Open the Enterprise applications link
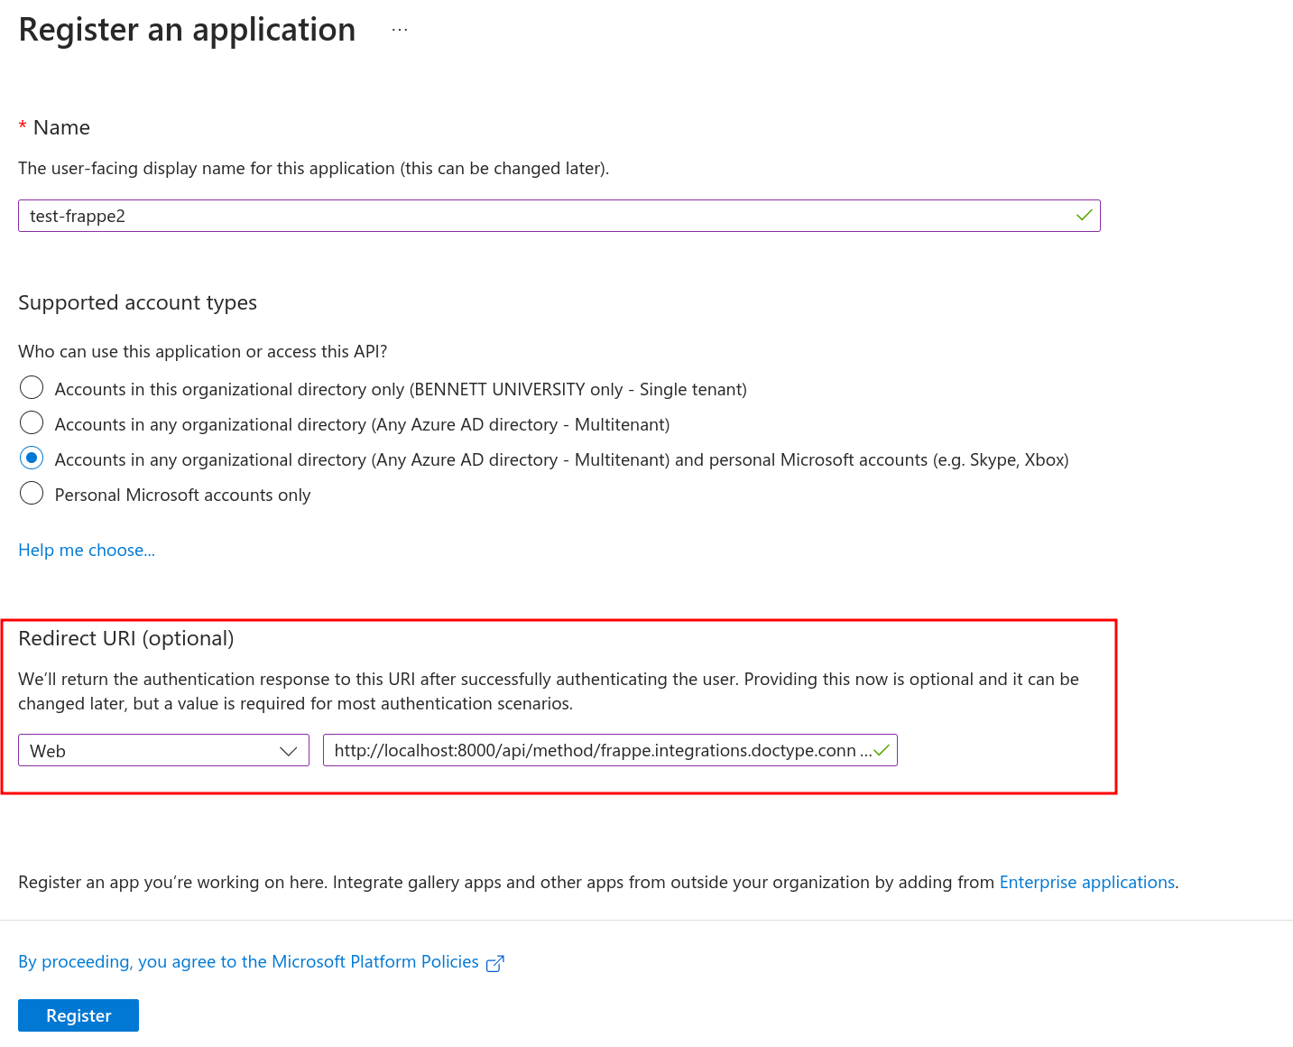The height and width of the screenshot is (1047, 1293). point(1087,882)
